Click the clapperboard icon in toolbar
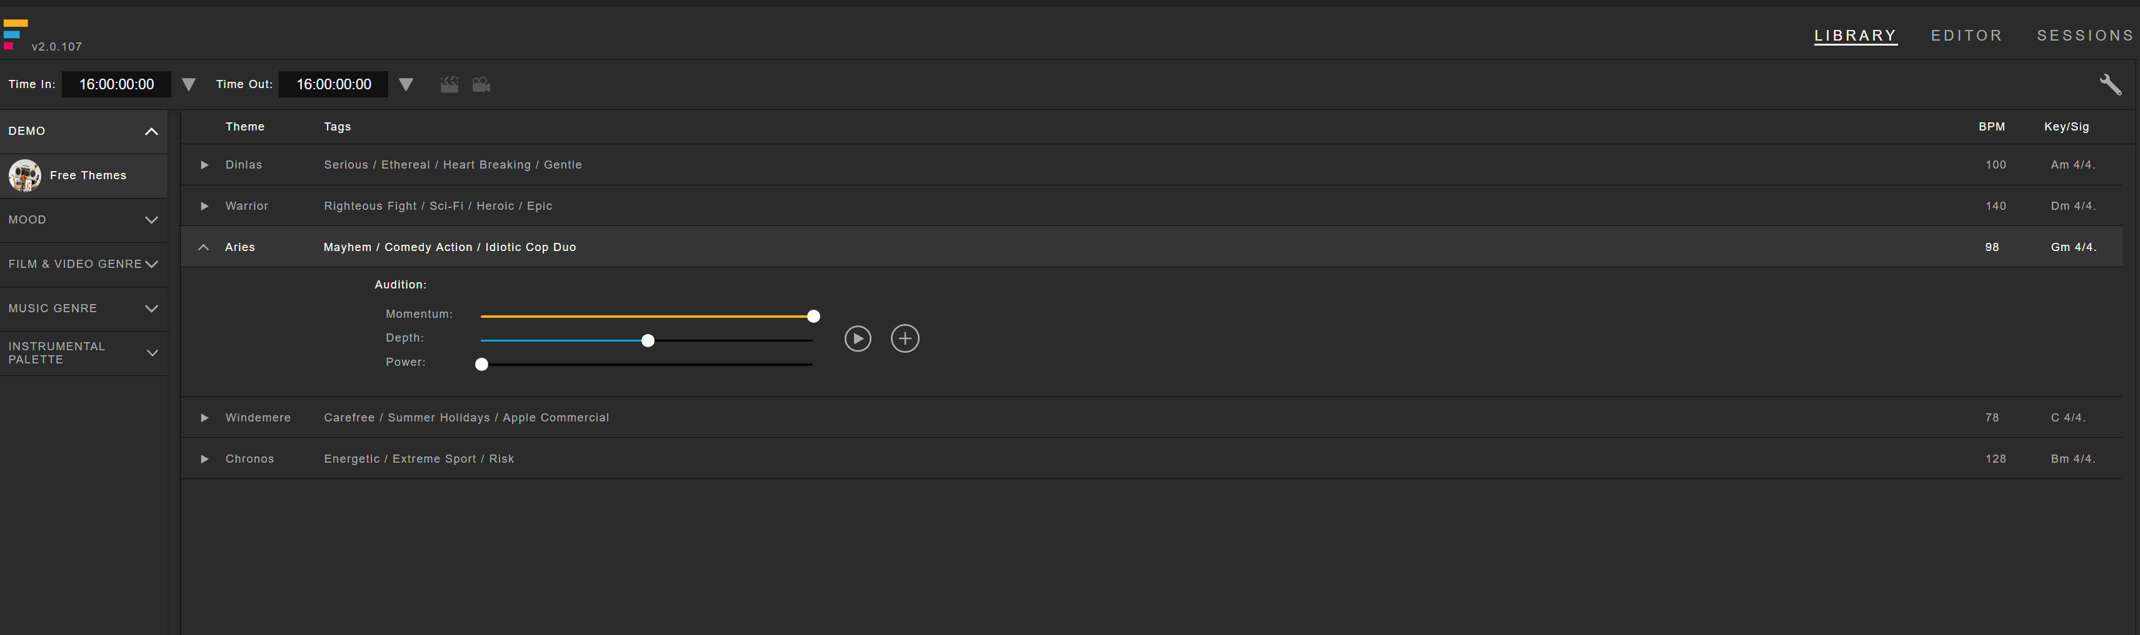 tap(450, 85)
